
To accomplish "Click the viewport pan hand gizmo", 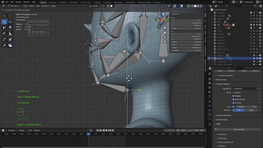I will (x=165, y=32).
